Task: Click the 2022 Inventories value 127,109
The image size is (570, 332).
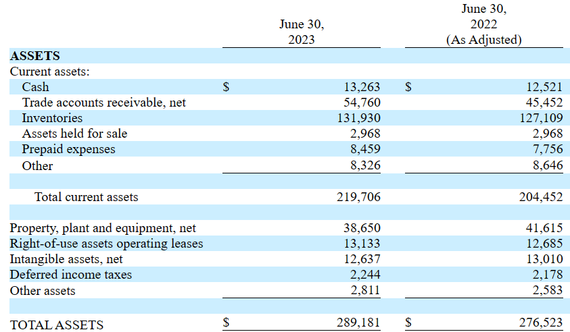Action: point(541,118)
